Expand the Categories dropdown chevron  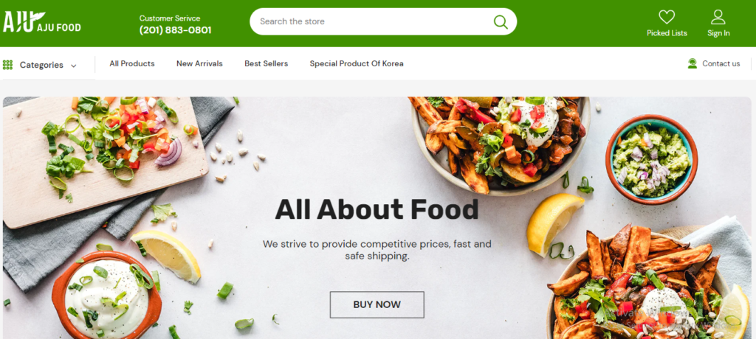pos(74,66)
